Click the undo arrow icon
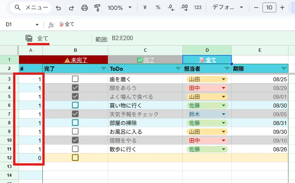 coord(58,8)
